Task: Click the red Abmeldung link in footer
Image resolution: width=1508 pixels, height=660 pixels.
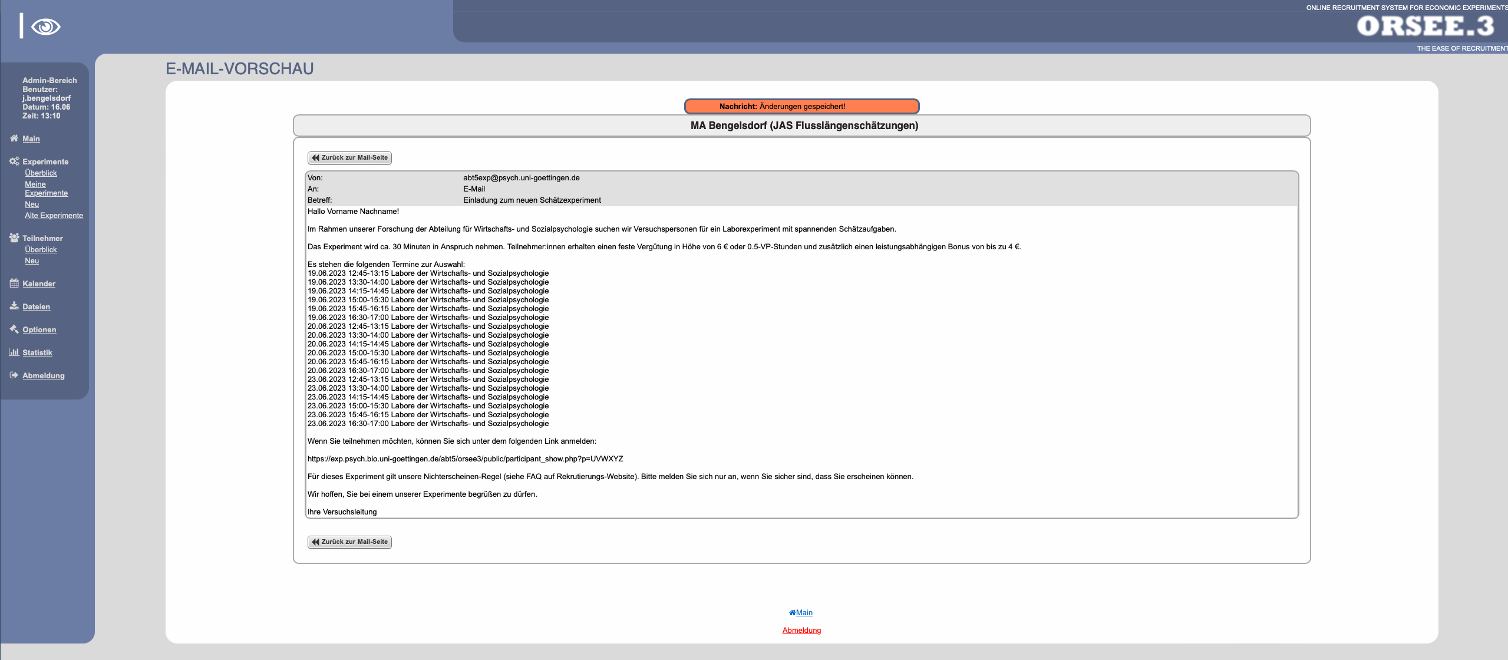Action: tap(801, 631)
